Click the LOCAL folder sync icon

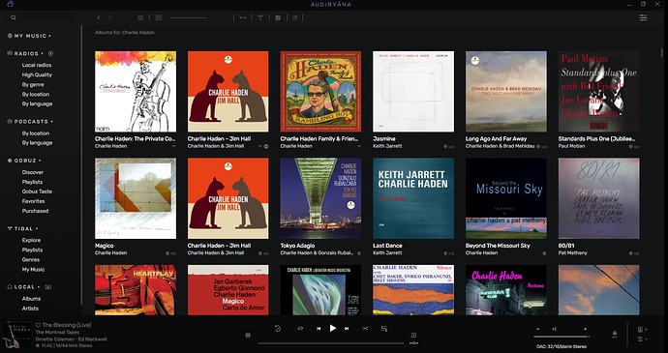(x=48, y=287)
